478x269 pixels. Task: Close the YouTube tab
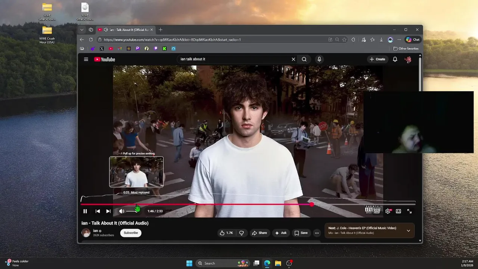pos(151,30)
